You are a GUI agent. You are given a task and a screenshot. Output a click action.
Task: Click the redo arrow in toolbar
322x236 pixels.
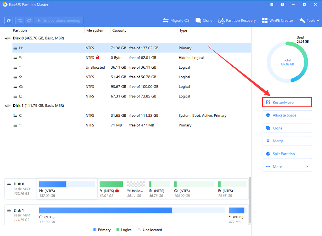(x=29, y=21)
